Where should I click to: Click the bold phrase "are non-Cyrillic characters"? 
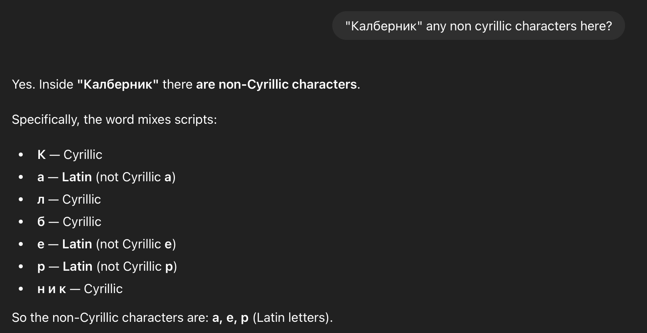pyautogui.click(x=276, y=85)
